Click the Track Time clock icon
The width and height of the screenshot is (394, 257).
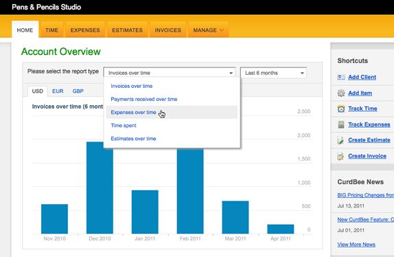pyautogui.click(x=341, y=109)
